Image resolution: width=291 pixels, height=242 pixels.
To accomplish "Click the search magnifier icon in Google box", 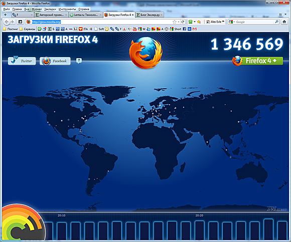I will click(x=276, y=22).
